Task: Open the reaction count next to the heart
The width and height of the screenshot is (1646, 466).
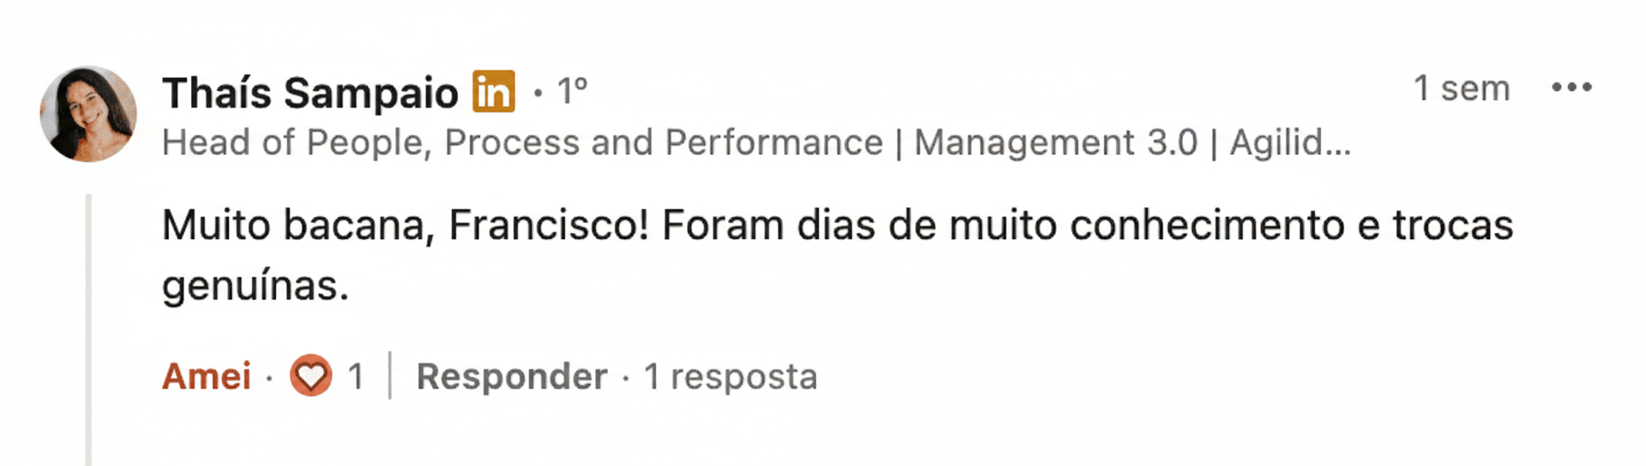Action: point(356,376)
